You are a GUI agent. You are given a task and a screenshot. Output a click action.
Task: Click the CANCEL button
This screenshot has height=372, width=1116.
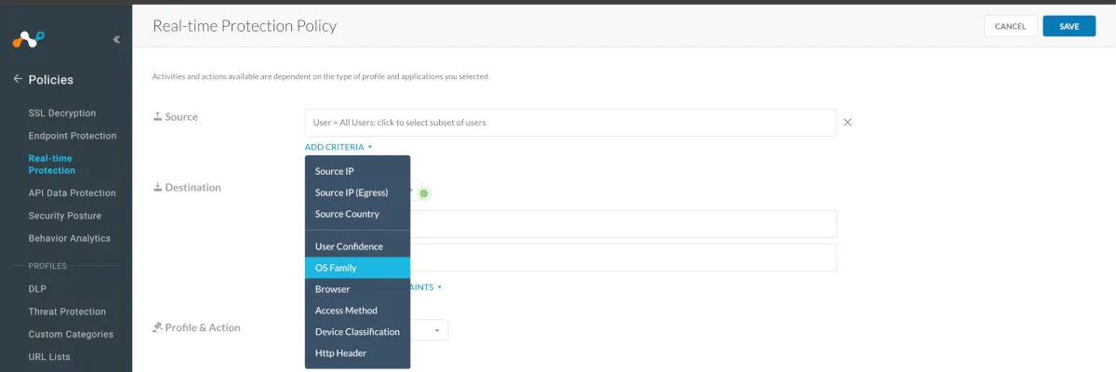[x=1010, y=26]
